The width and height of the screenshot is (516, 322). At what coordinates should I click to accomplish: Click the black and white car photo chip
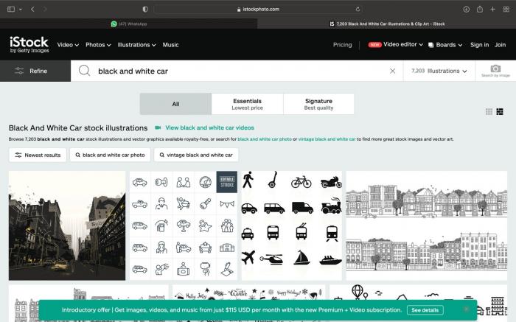coord(110,155)
